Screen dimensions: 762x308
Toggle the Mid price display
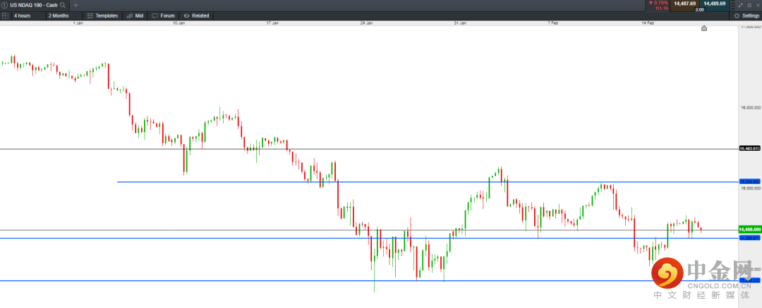click(135, 16)
